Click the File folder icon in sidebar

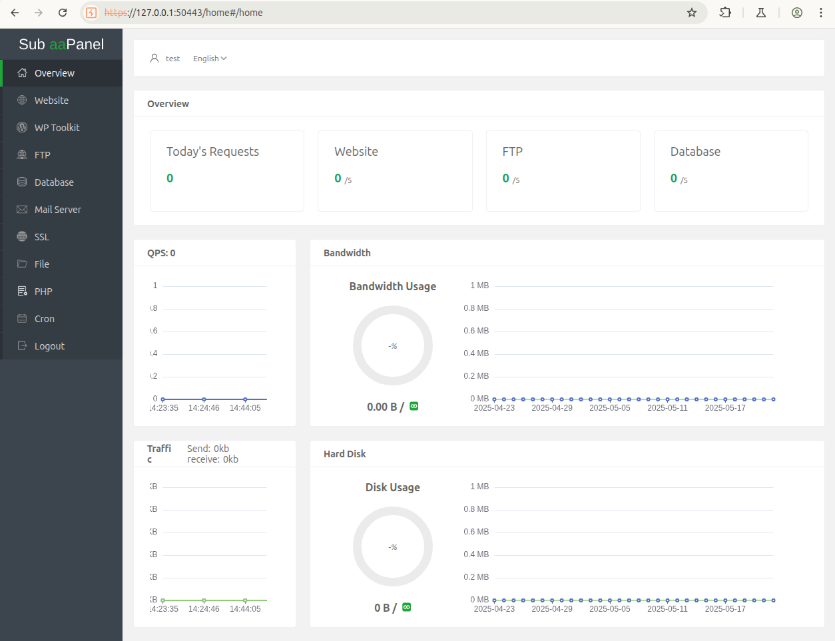22,264
